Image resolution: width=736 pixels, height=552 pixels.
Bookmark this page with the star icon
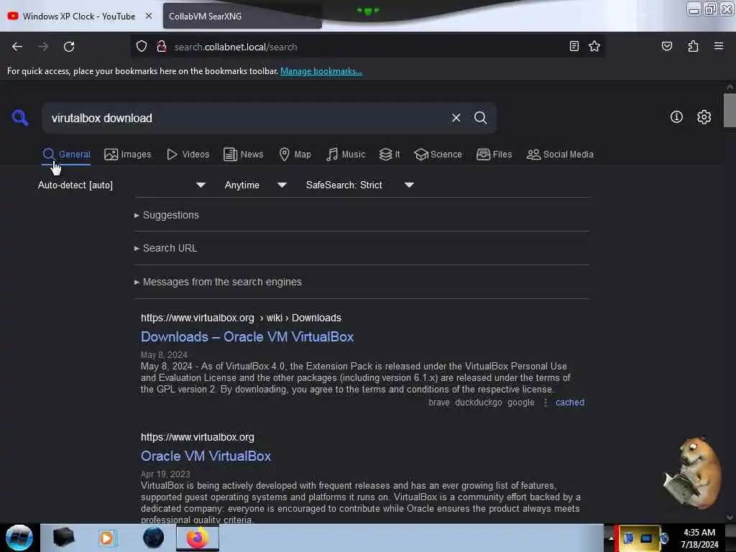(x=594, y=46)
